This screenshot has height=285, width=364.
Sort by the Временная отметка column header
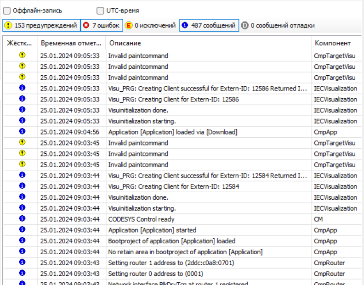pyautogui.click(x=70, y=43)
